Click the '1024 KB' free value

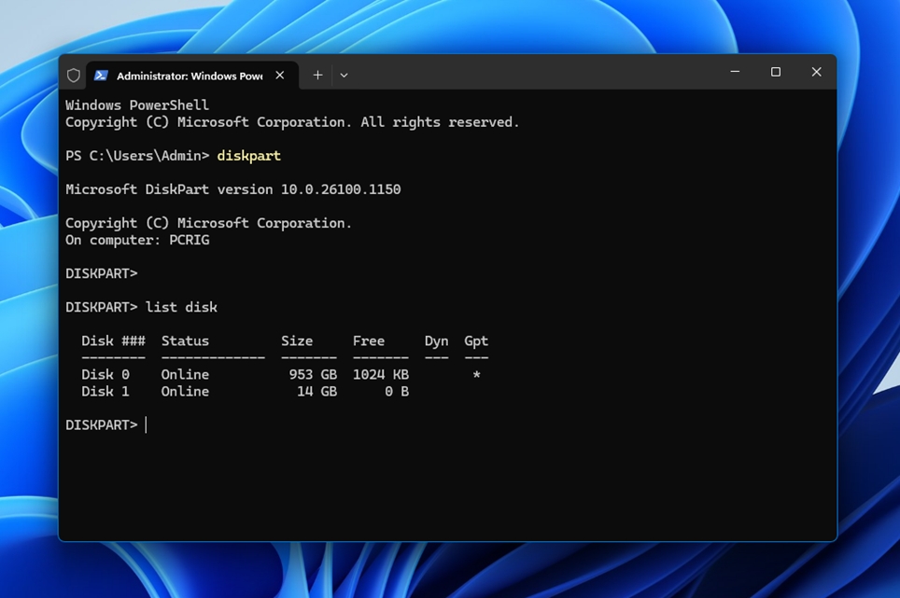[x=381, y=374]
